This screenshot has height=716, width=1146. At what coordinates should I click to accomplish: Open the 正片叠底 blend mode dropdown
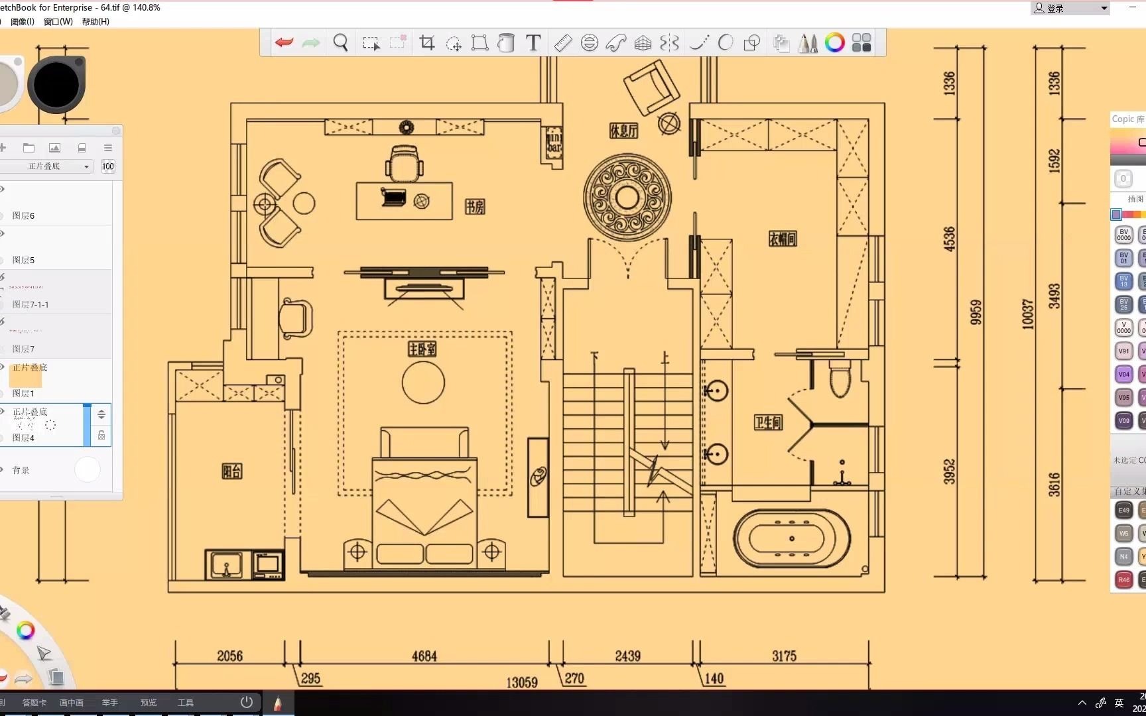[x=46, y=166]
